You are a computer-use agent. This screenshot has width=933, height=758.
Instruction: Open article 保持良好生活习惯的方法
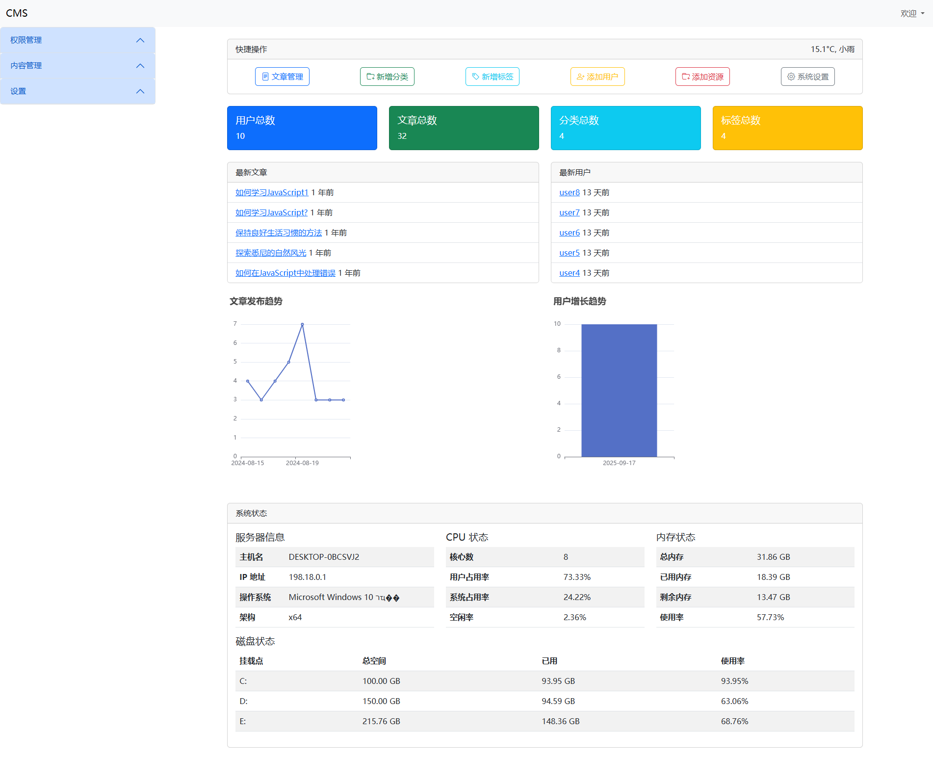(278, 233)
